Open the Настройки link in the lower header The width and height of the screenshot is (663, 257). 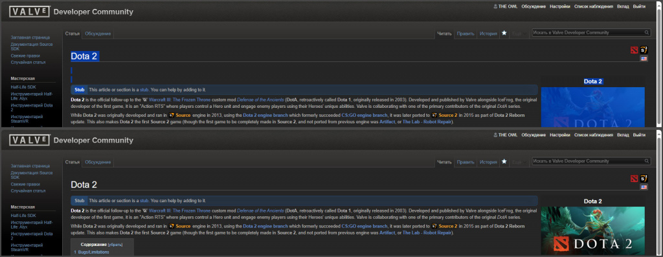pyautogui.click(x=560, y=135)
